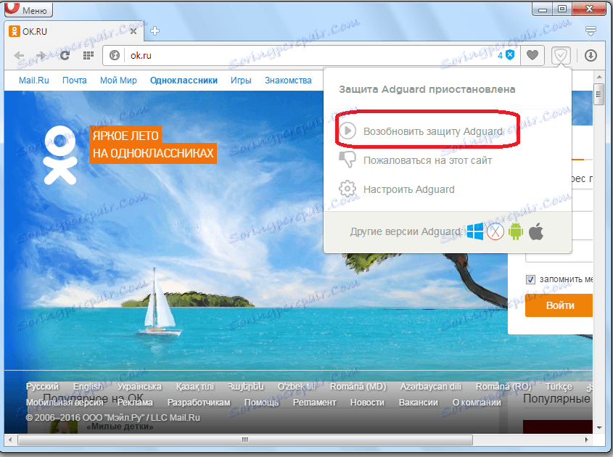Open О компании footer link

[477, 403]
